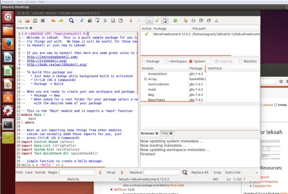Click the next match arrow right of Wrap
The height and width of the screenshot is (194, 288).
point(122,172)
